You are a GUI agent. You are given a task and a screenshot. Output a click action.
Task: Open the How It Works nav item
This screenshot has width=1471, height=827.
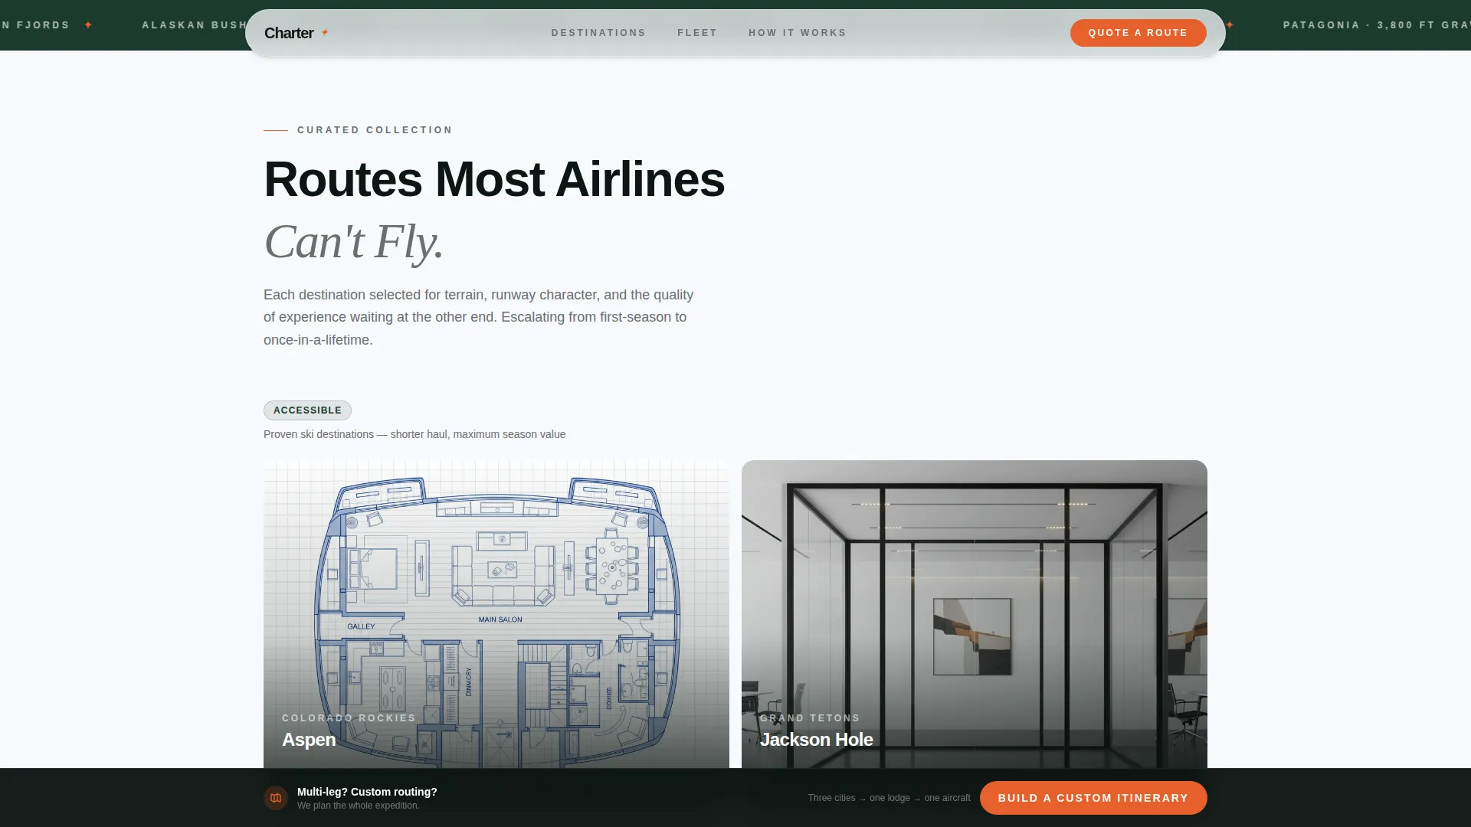(x=798, y=33)
